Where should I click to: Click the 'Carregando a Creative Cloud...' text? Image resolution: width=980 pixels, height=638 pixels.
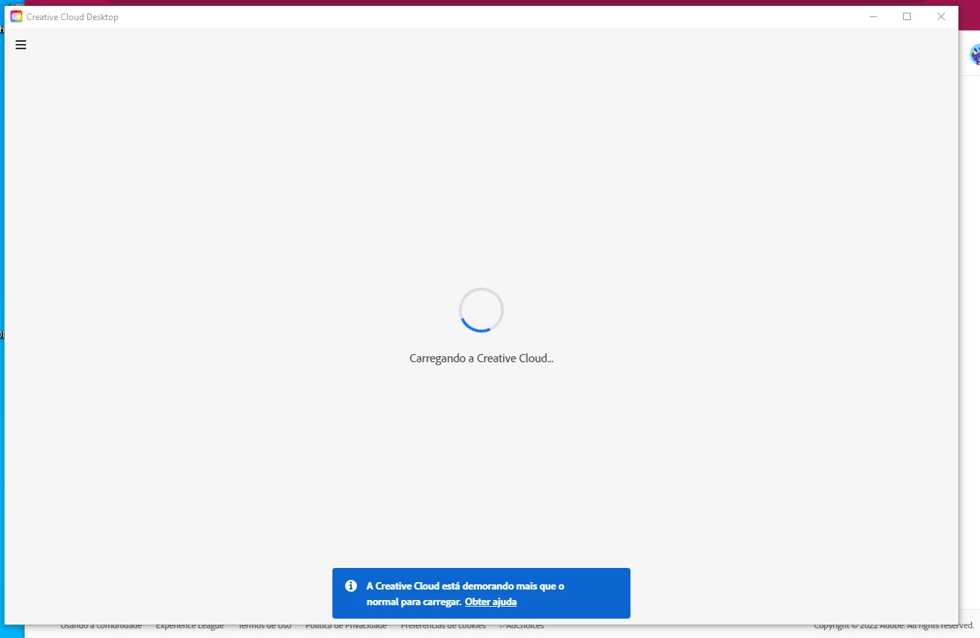point(481,358)
